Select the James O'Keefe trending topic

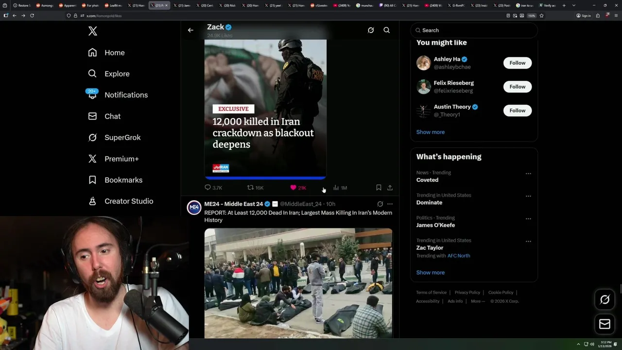point(435,225)
